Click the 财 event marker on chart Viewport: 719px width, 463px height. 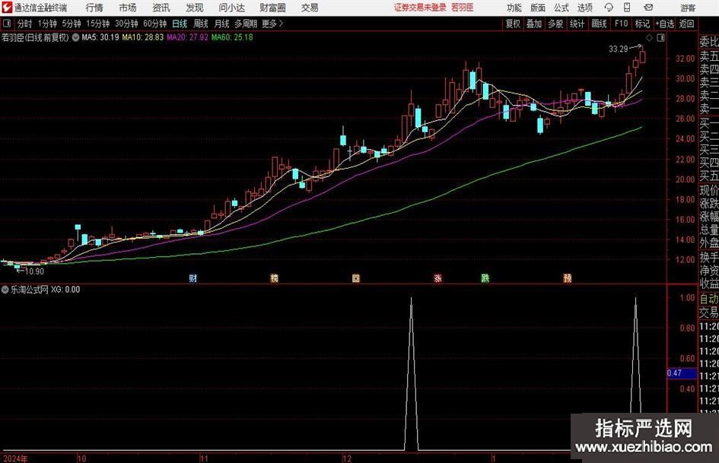pyautogui.click(x=193, y=278)
